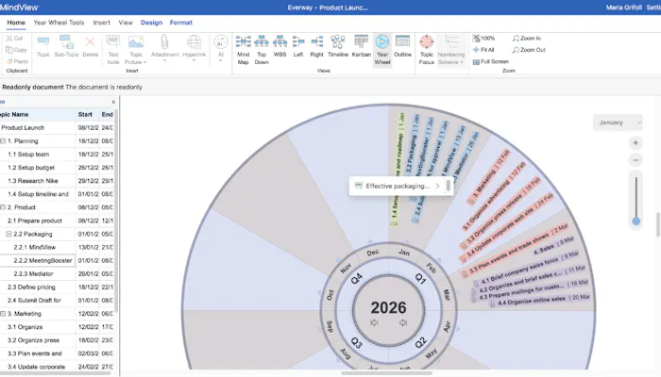661x377 pixels.
Task: Insert a Sub-Topic
Action: pos(67,46)
